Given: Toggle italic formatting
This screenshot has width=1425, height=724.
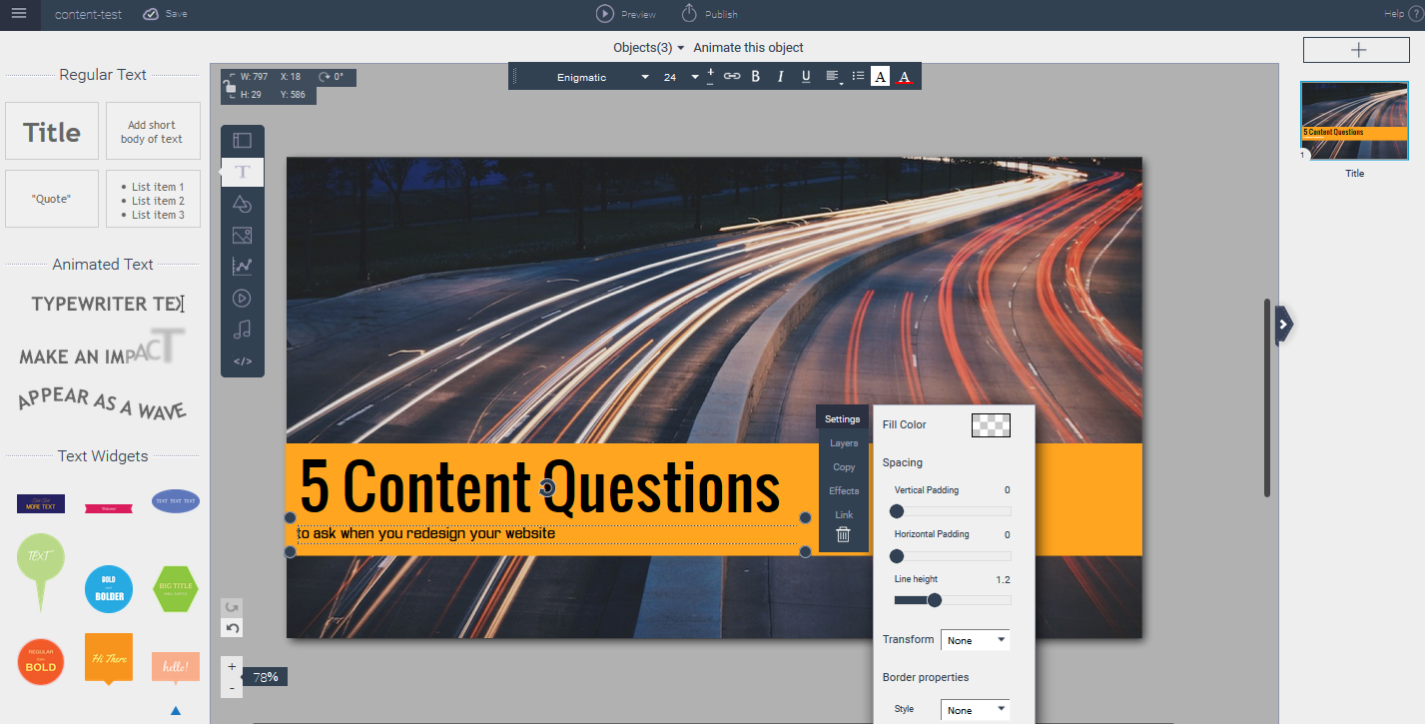Looking at the screenshot, I should point(780,76).
